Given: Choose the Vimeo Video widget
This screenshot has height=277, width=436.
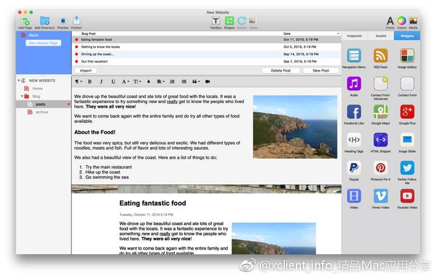Looking at the screenshot, I should pyautogui.click(x=381, y=196).
